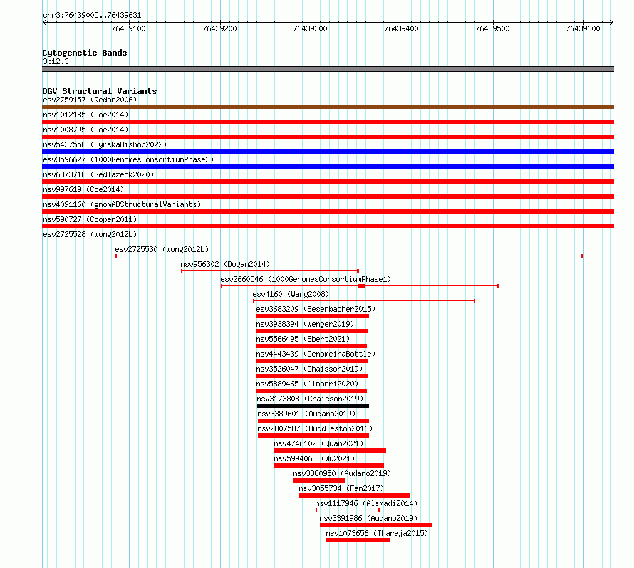The height and width of the screenshot is (568, 634).
Task: Select the black nsv3173808 variant bar
Action: coord(313,406)
